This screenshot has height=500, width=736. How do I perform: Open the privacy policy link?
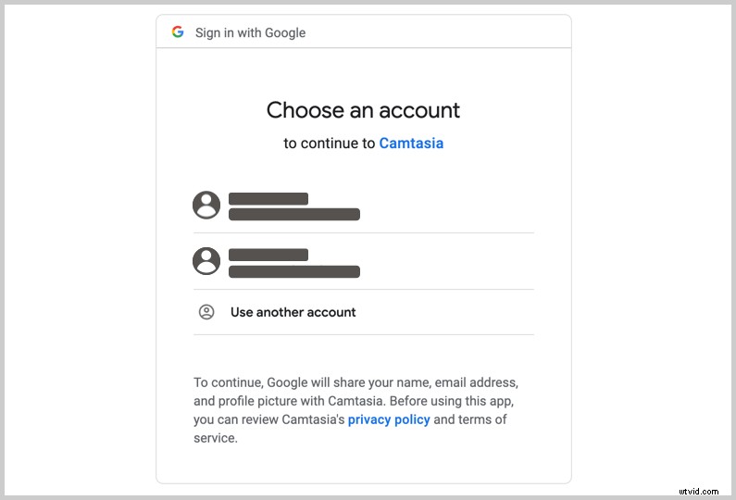coord(389,419)
